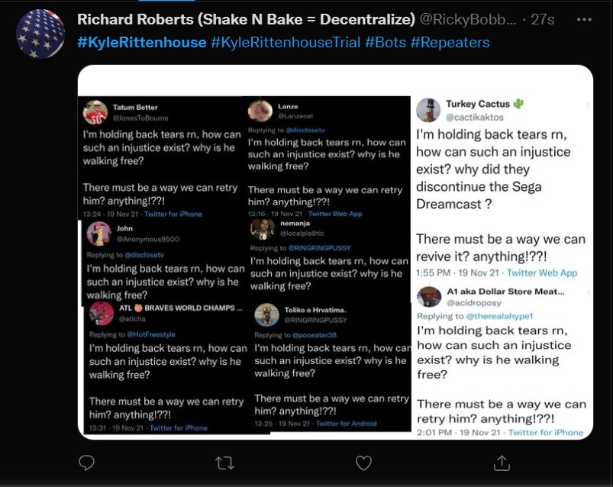Follow the #Bots hashtag link

coord(385,42)
